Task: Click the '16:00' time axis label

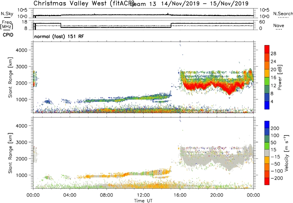Action: pos(180,195)
